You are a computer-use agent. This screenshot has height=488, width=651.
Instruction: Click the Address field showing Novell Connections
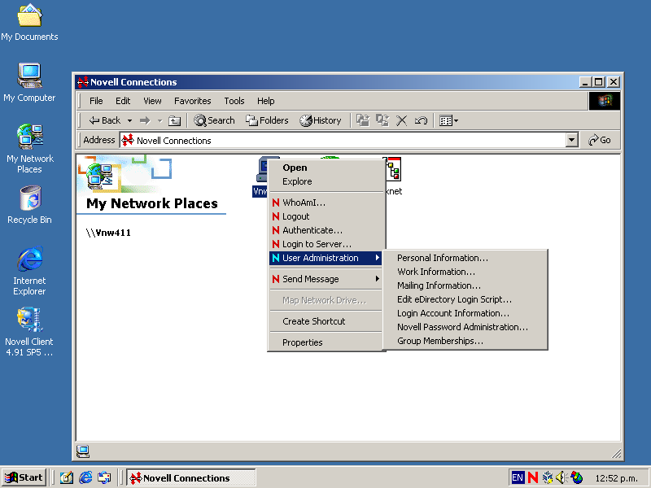tap(343, 140)
